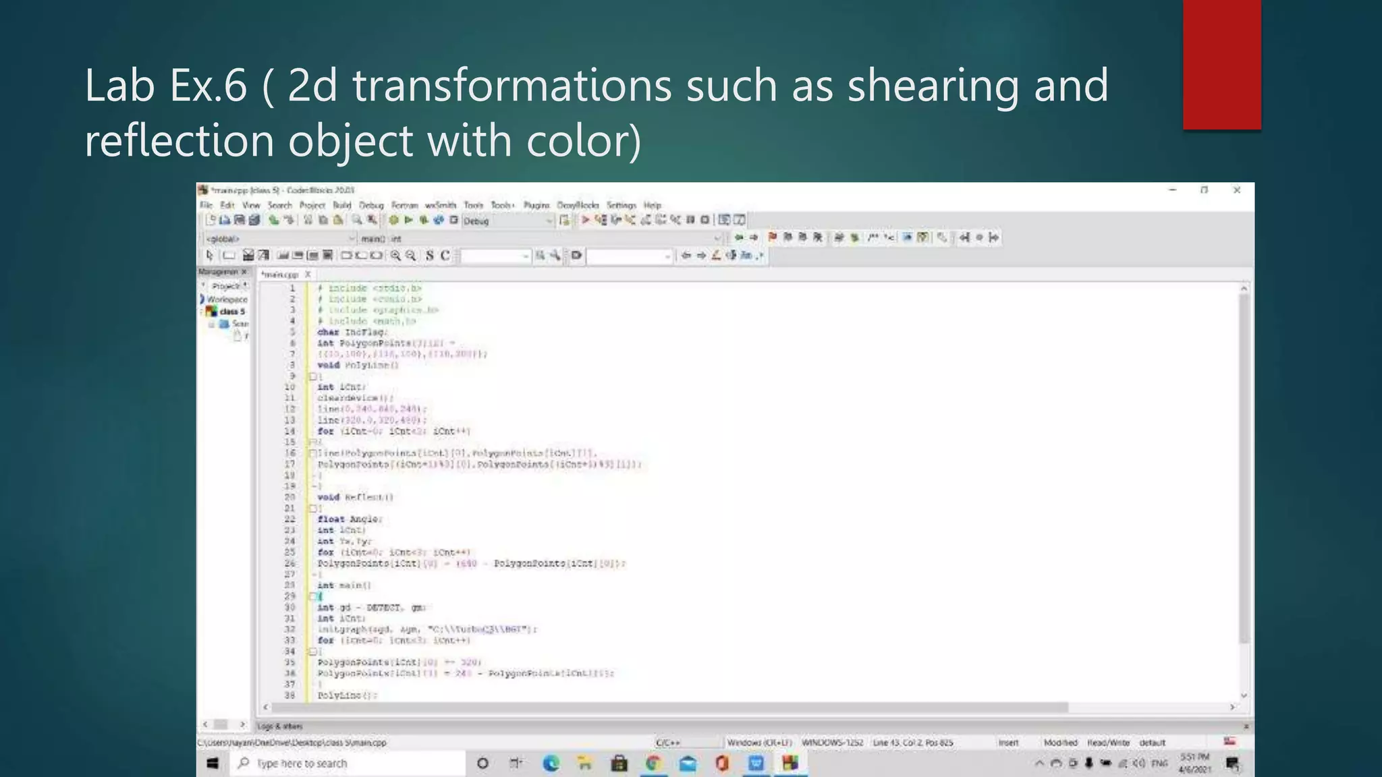Open the Settings menu
The height and width of the screenshot is (777, 1382).
(621, 205)
